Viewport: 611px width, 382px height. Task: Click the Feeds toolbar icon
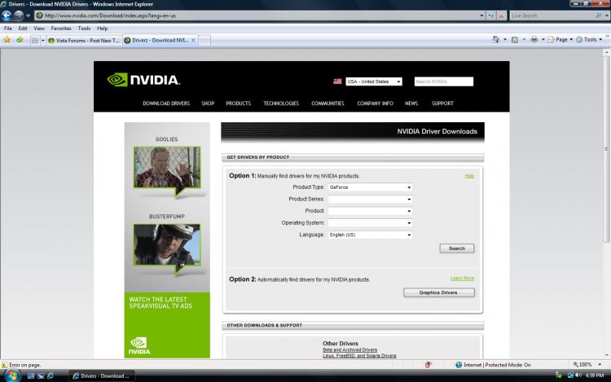coord(515,39)
